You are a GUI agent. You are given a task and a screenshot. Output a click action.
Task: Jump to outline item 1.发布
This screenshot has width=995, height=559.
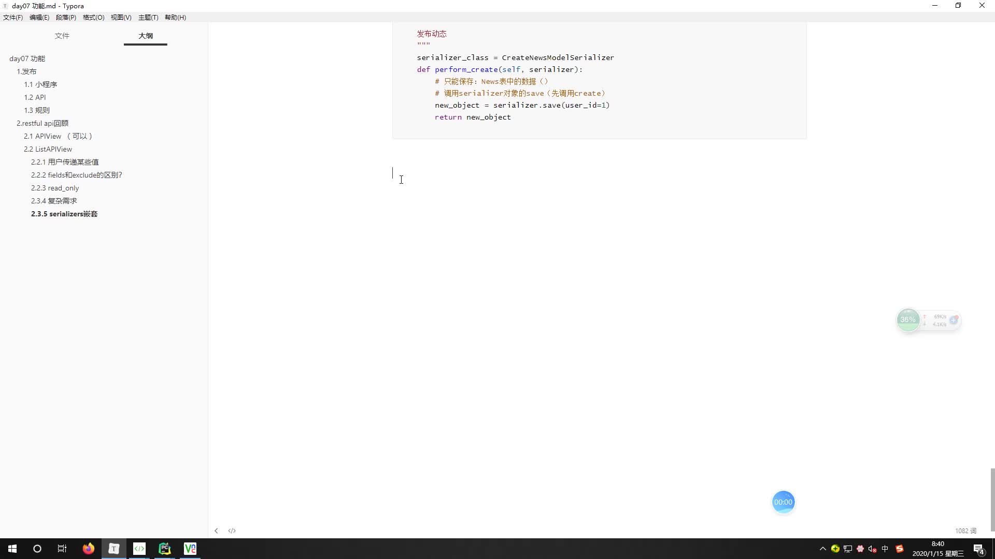(26, 71)
